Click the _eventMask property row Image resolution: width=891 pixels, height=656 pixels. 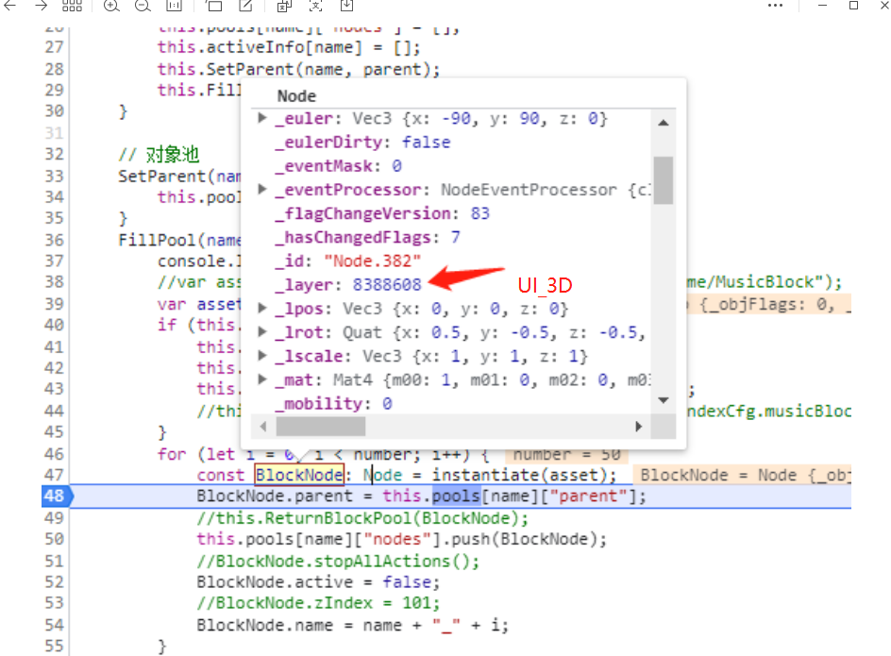click(x=339, y=166)
